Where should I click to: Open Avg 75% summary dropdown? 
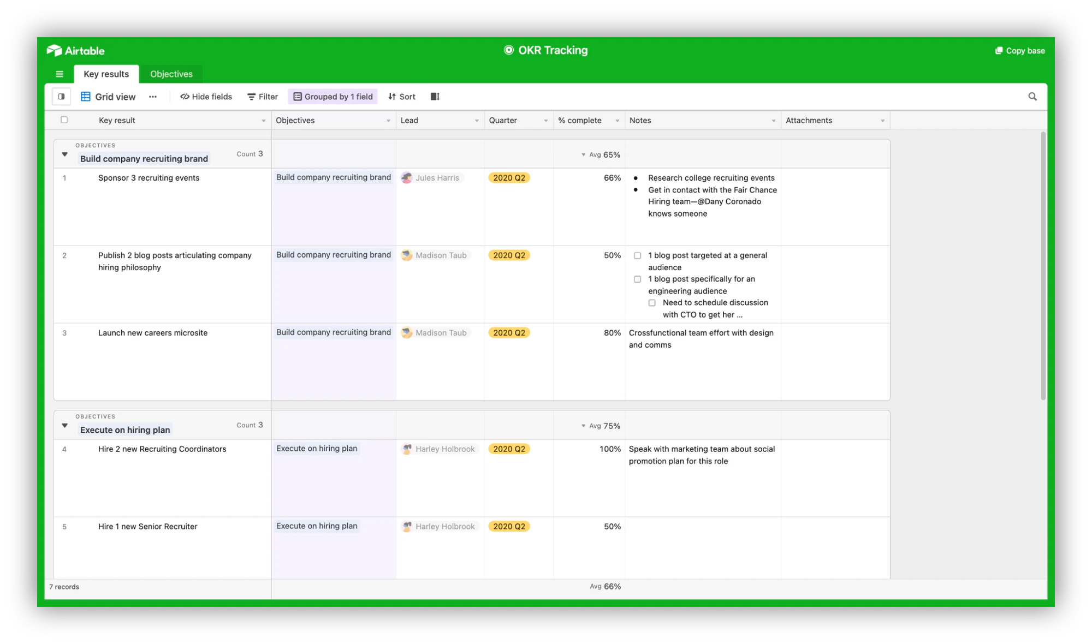(601, 426)
